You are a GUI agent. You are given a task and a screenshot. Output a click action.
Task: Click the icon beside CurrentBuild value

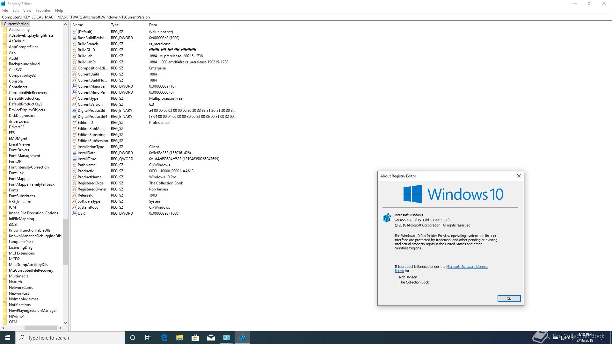coord(75,74)
